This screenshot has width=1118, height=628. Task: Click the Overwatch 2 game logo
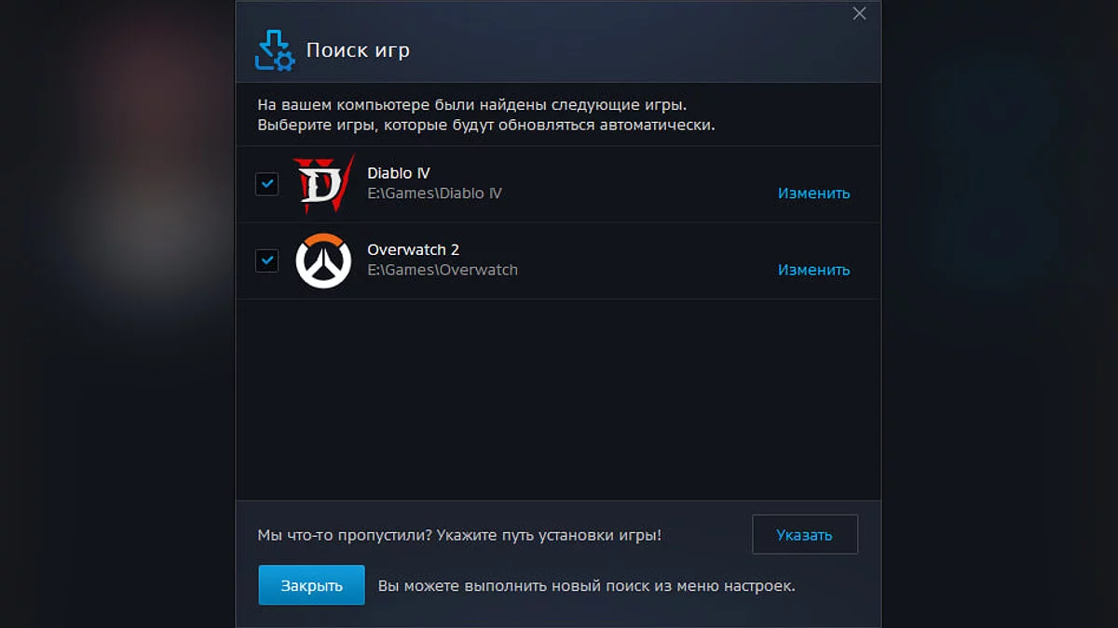coord(323,261)
